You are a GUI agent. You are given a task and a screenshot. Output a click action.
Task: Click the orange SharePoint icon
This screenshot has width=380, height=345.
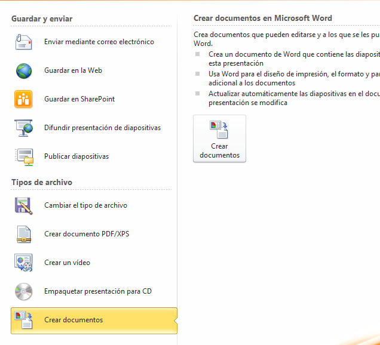(23, 99)
